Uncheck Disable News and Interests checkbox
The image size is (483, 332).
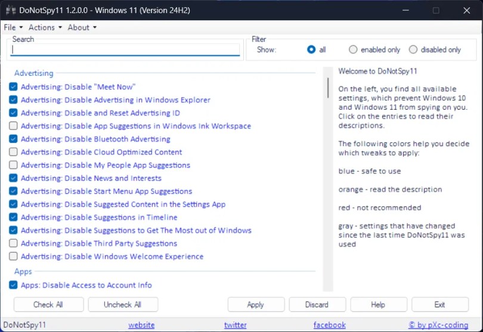(13, 178)
